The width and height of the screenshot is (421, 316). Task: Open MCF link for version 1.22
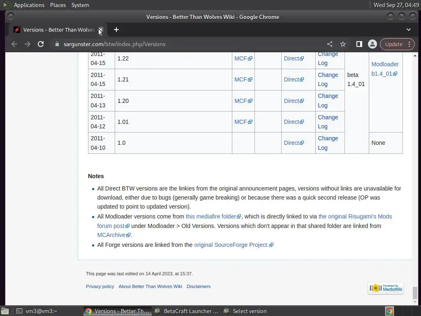point(243,58)
